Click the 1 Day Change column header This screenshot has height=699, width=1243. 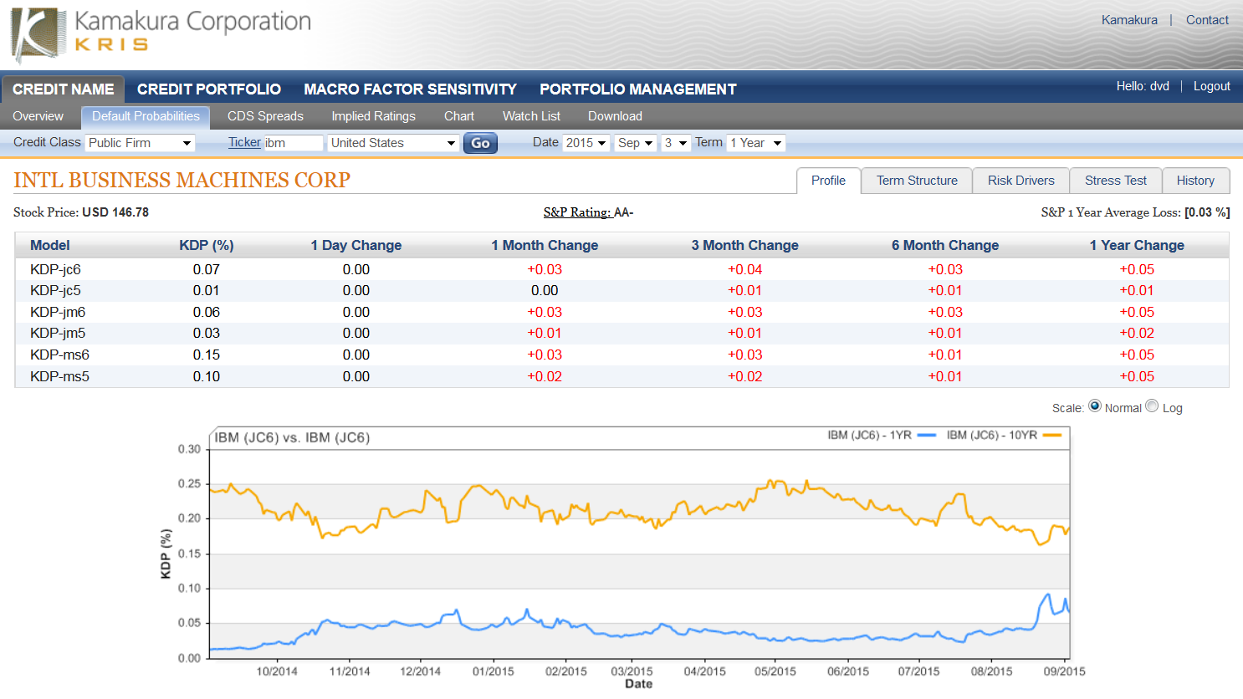click(x=356, y=245)
